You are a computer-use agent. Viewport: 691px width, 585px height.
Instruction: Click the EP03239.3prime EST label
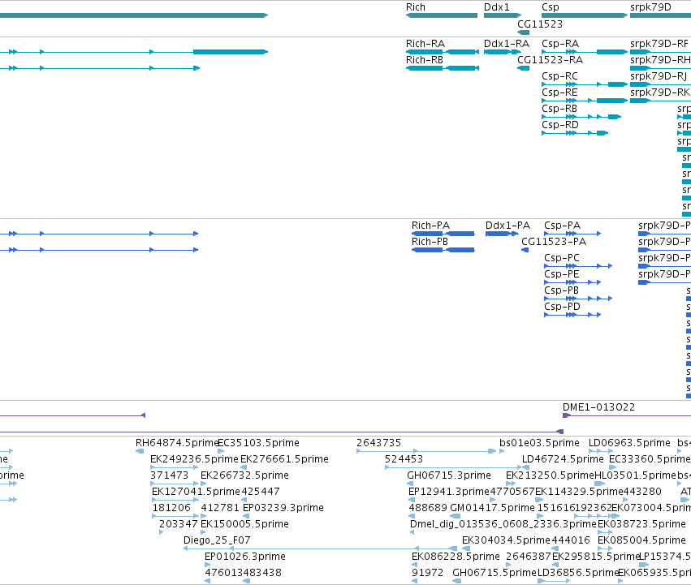[x=283, y=509]
